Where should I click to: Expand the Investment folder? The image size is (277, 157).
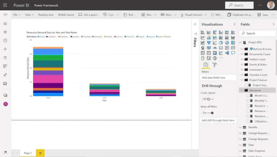242,70
